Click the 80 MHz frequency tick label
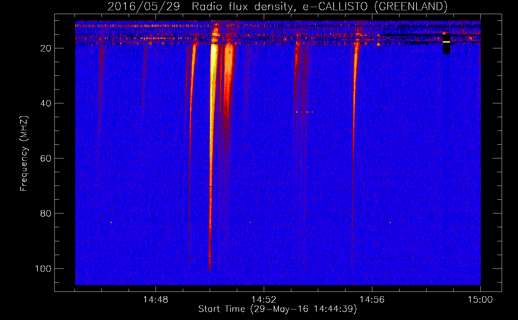 tap(46, 213)
